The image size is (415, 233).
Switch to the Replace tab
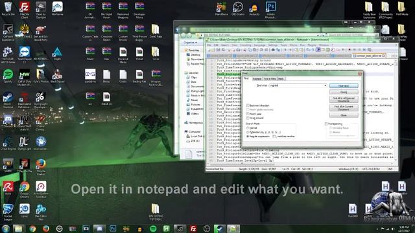coord(257,79)
